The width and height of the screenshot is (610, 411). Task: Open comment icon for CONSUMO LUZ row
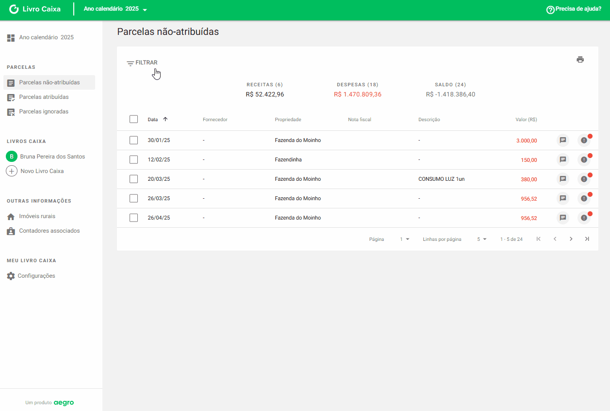point(562,179)
